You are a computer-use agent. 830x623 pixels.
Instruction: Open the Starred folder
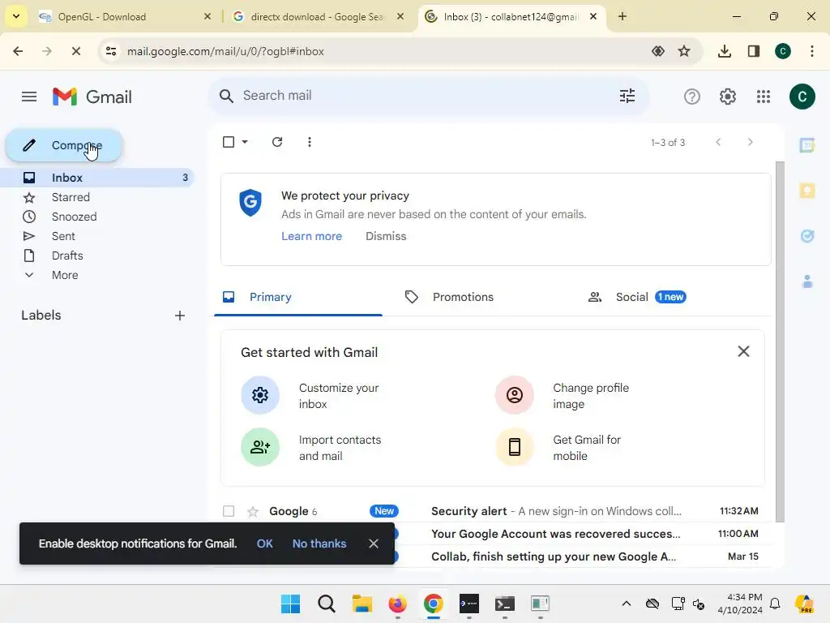98,197
